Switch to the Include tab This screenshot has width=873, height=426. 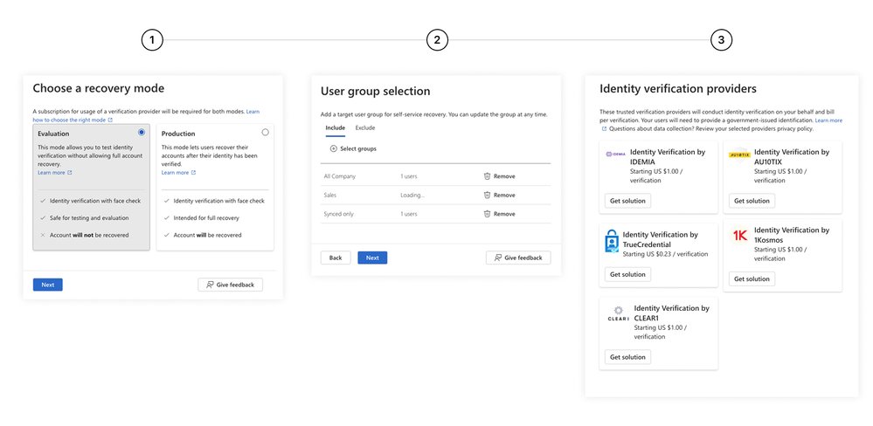coord(336,128)
